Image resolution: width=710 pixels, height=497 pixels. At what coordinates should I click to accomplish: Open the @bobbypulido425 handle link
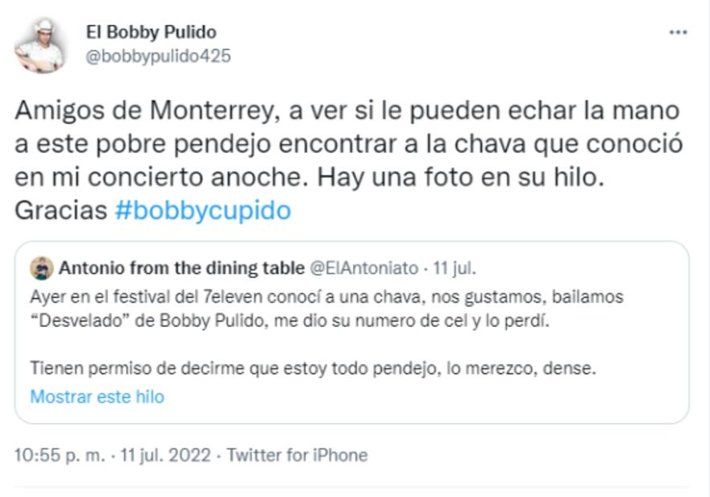(158, 56)
